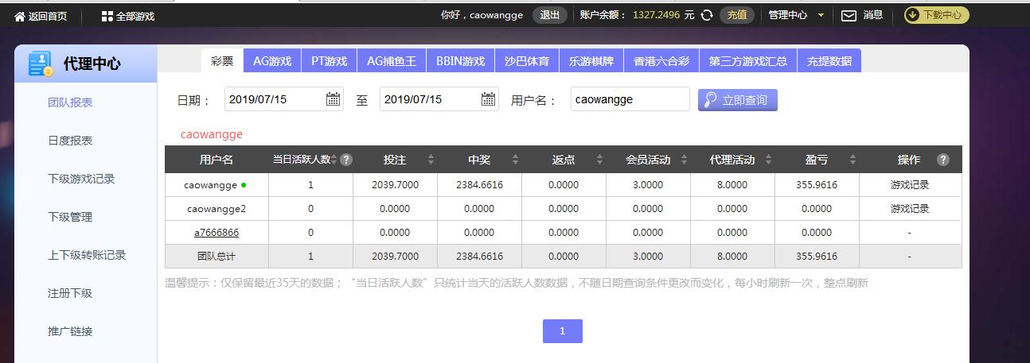Click the red caowangge breadcrumb link

coord(211,134)
